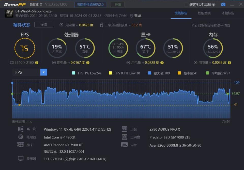Click the b1-Win64-Shipping game thumbnail icon

(9, 13)
